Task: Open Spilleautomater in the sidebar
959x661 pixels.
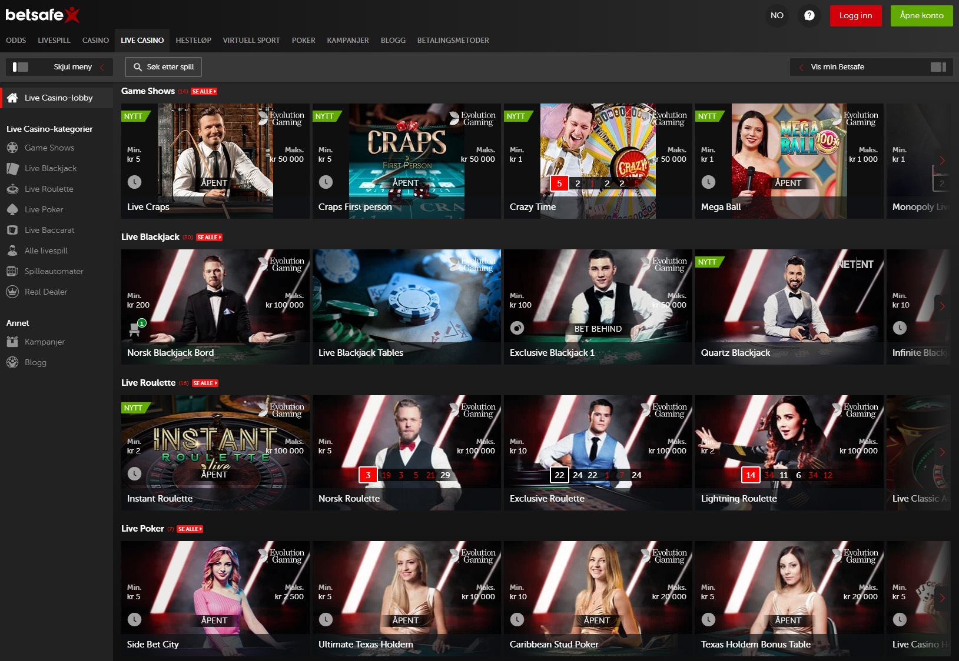Action: [x=54, y=271]
